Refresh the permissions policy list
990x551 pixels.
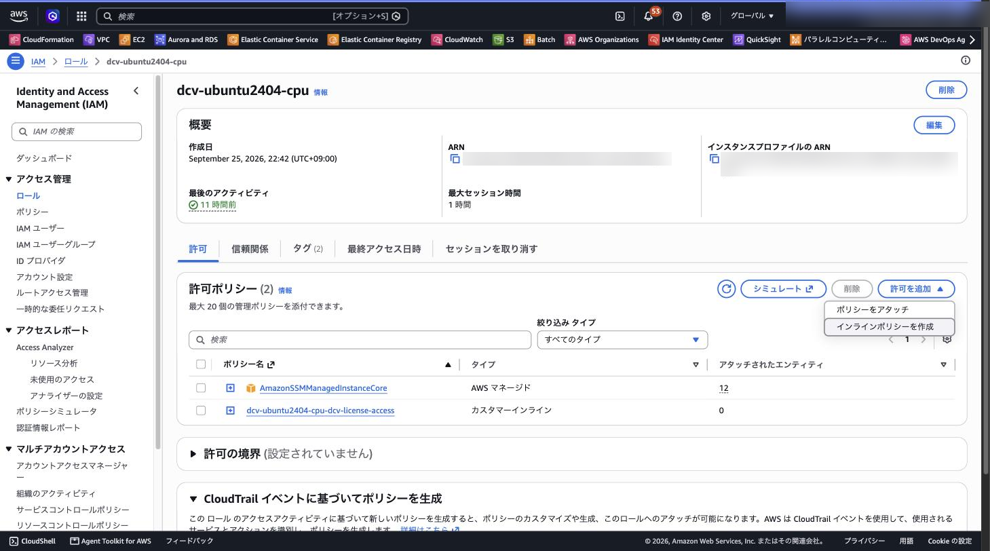tap(726, 288)
